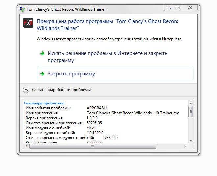Click vertical scrollbar up arrow in details

click(x=191, y=103)
